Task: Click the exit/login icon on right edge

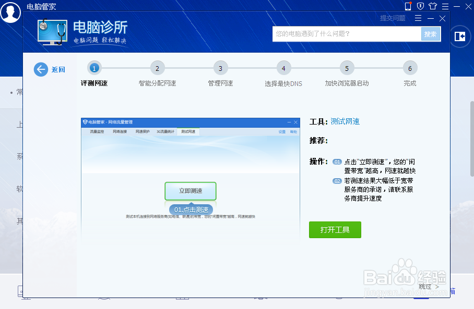Action: 460,36
